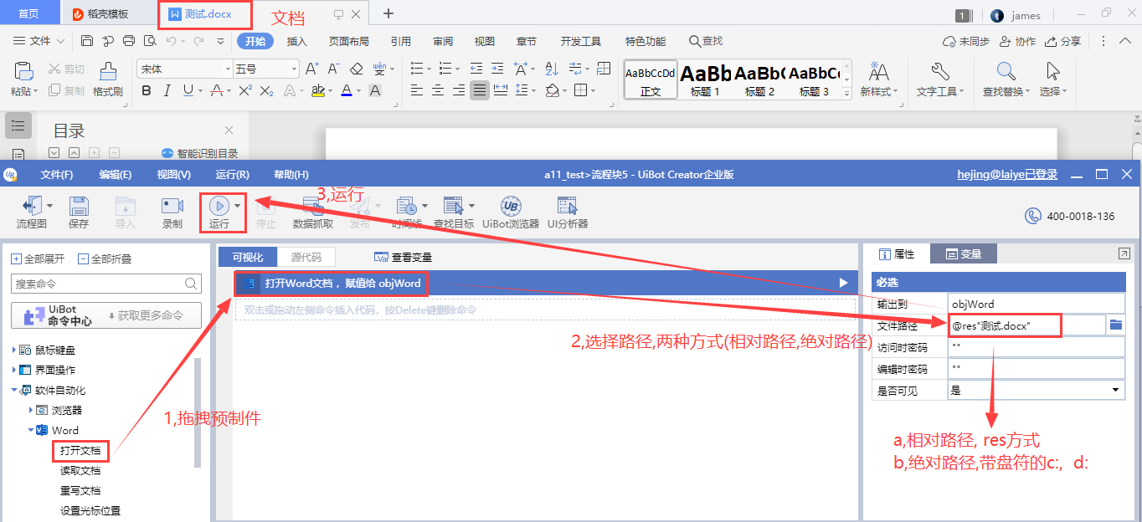Viewport: 1142px width, 522px height.
Task: Toggle italic formatting in WPS ribbon
Action: 167,90
